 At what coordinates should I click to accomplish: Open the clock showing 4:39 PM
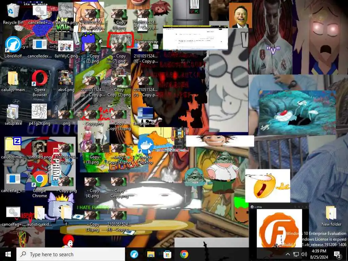[x=319, y=254]
